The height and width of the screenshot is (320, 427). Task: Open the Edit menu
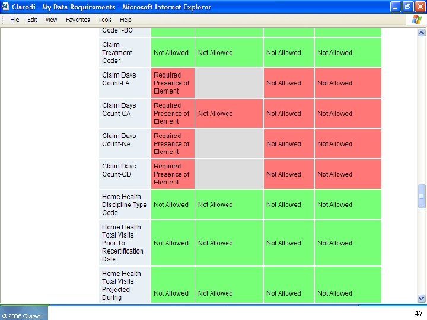point(32,20)
